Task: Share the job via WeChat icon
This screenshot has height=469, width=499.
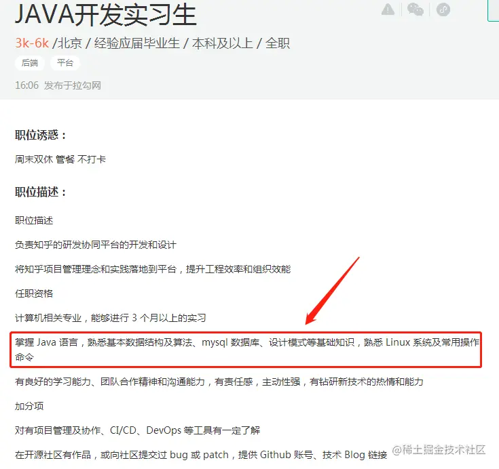Action: click(x=415, y=9)
